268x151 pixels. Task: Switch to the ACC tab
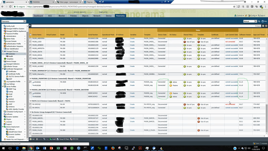[x=50, y=16]
